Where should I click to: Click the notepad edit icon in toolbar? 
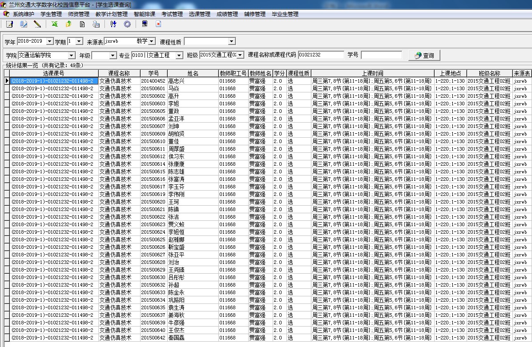9,24
